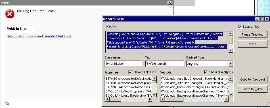Click the Methods list scroll up arrow
Screen dimensions: 270x108
coord(231,79)
